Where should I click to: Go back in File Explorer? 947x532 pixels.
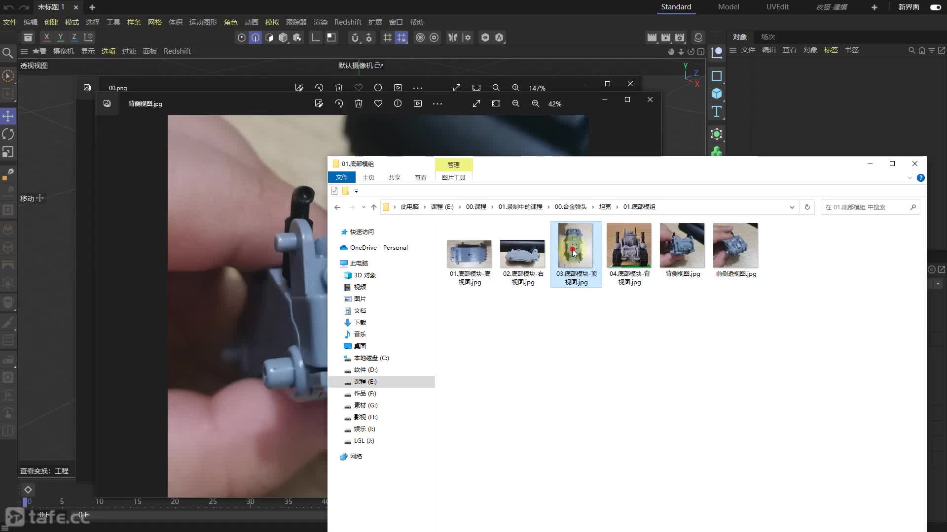click(337, 207)
